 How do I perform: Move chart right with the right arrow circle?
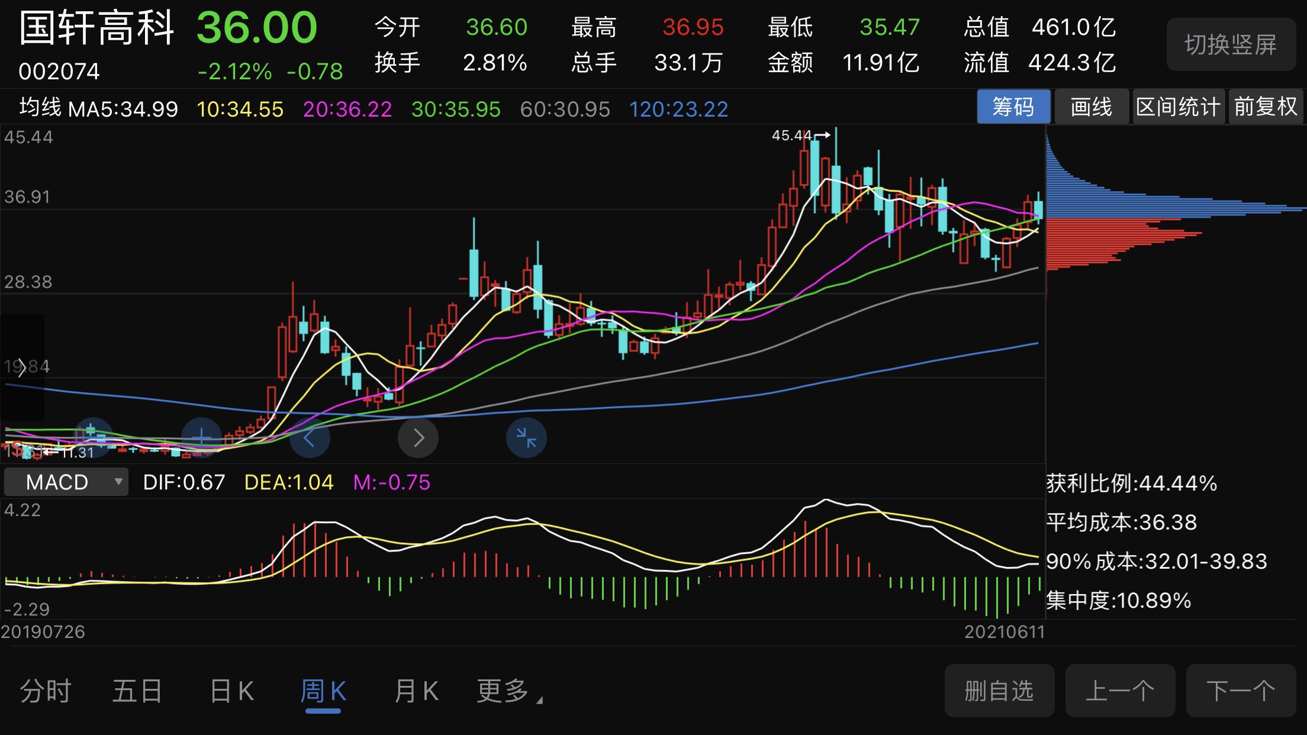(418, 438)
